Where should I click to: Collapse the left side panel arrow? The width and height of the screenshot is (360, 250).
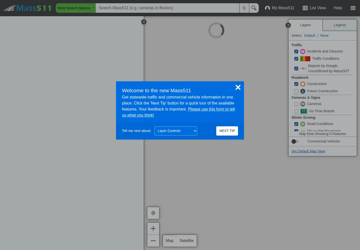[x=144, y=22]
